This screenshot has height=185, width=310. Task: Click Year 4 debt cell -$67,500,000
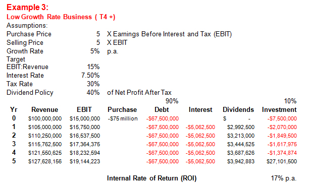[163, 153]
